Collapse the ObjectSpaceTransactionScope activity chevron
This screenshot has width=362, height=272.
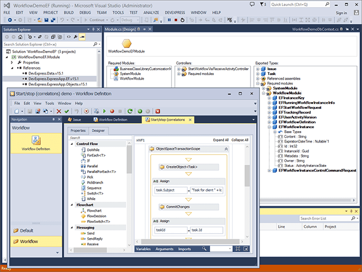tap(226, 149)
